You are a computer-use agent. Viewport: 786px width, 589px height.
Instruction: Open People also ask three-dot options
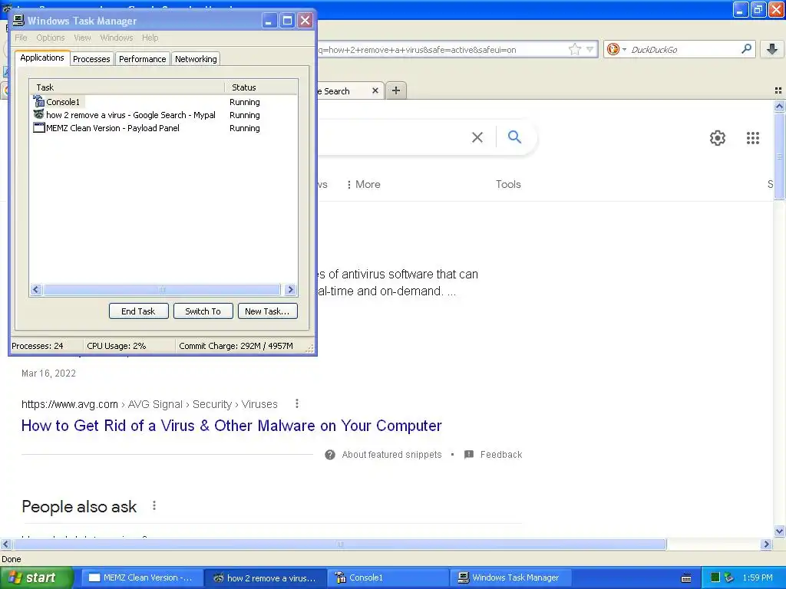(154, 506)
